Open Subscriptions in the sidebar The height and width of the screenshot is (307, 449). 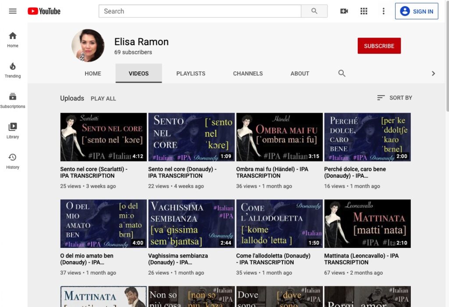13,100
